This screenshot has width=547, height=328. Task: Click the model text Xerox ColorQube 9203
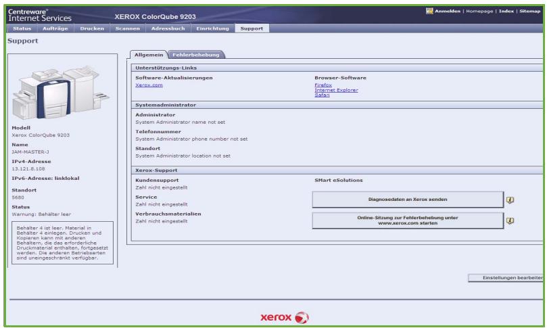pos(41,135)
